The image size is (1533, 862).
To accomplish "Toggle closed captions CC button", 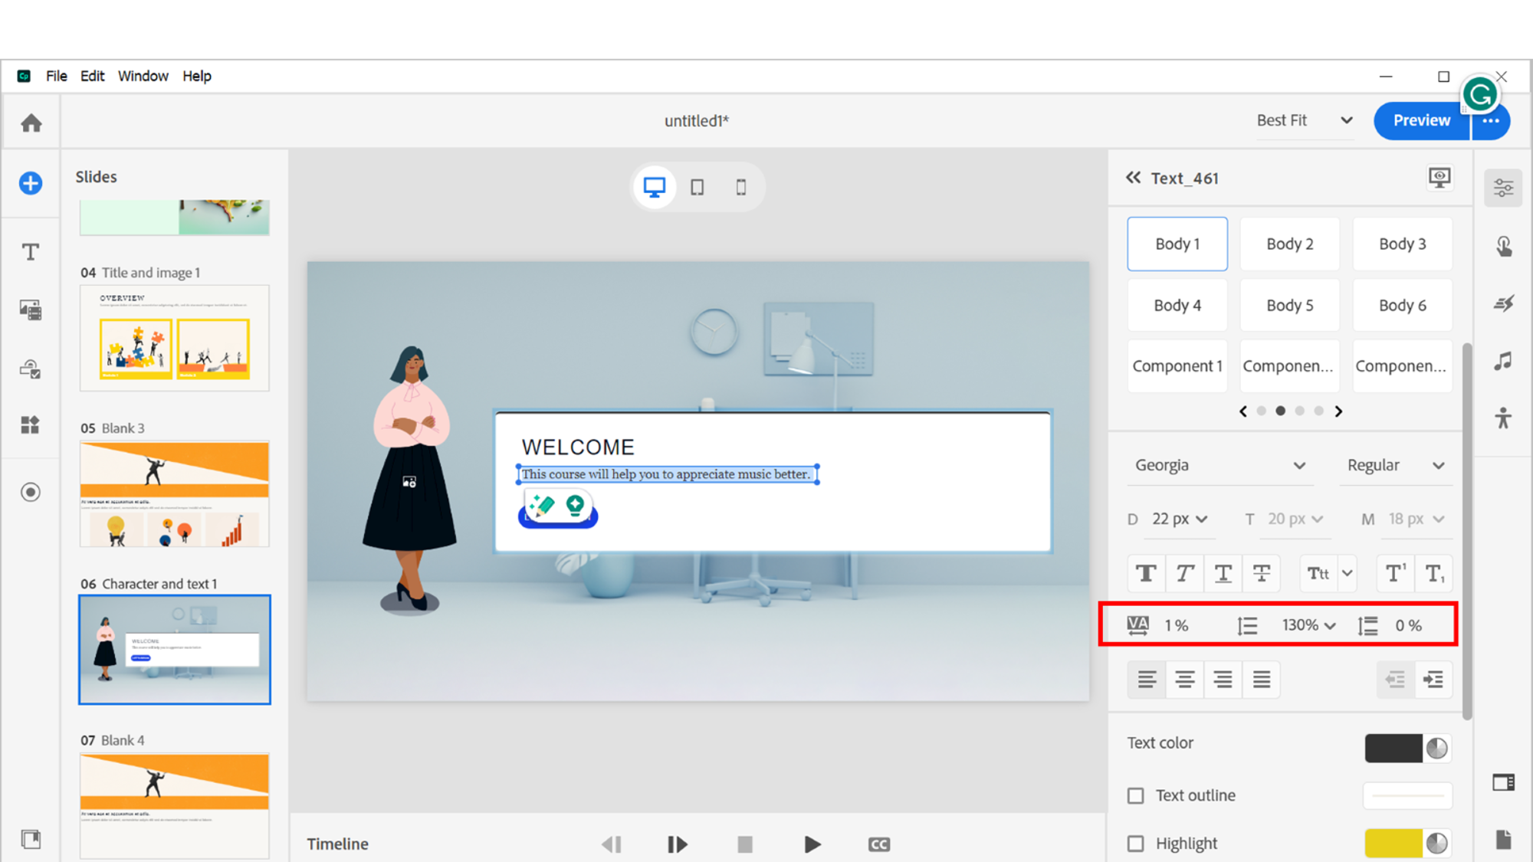I will 878,844.
